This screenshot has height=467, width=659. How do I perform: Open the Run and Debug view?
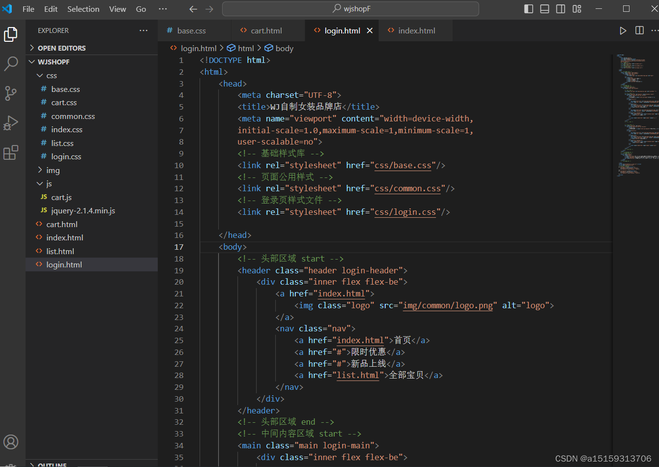pyautogui.click(x=11, y=122)
